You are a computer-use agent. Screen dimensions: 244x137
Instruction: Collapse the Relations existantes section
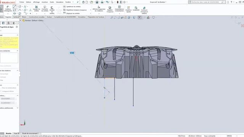pyautogui.click(x=18, y=51)
